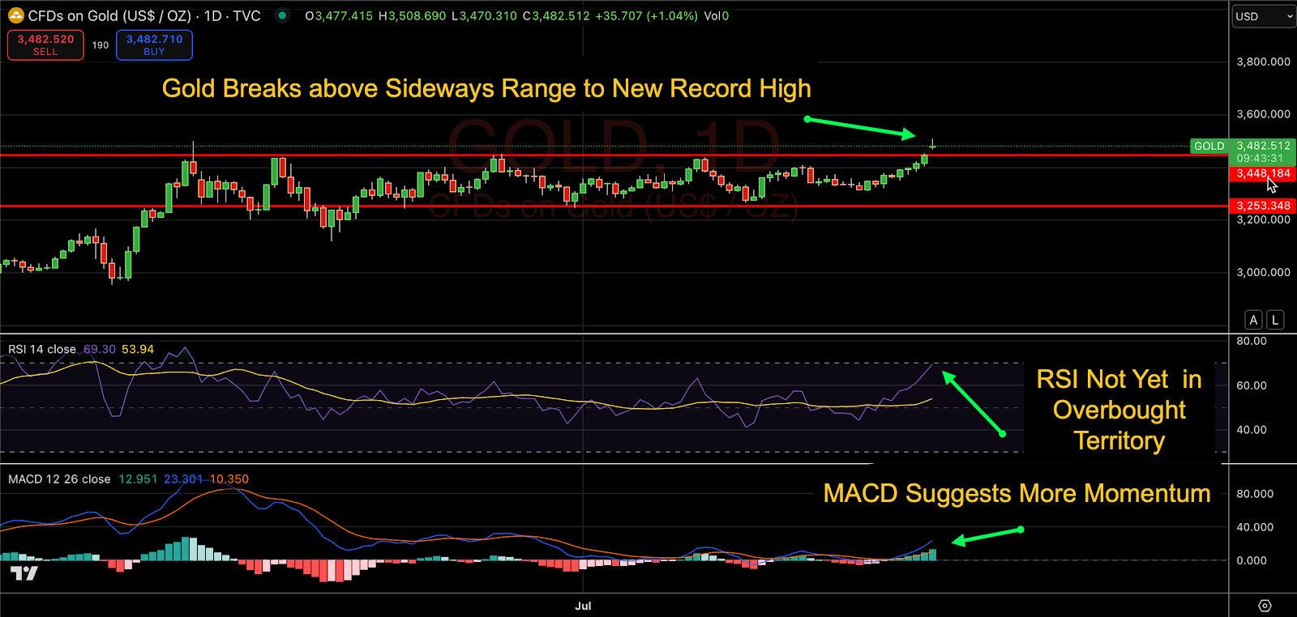Viewport: 1297px width, 617px height.
Task: Toggle log scale L button
Action: click(1275, 320)
